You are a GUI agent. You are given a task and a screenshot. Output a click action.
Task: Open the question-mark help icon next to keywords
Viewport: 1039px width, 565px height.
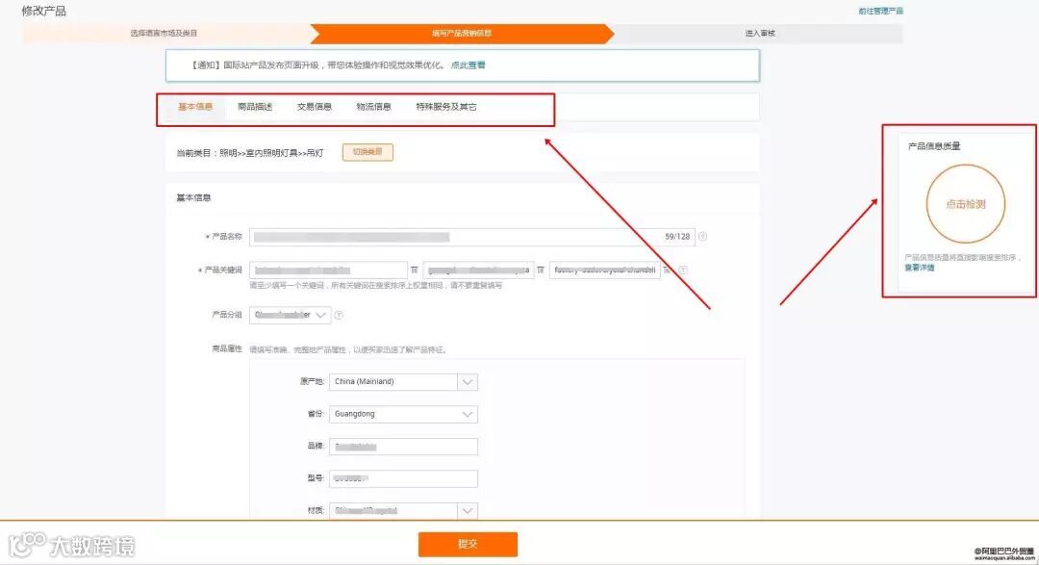pyautogui.click(x=682, y=270)
